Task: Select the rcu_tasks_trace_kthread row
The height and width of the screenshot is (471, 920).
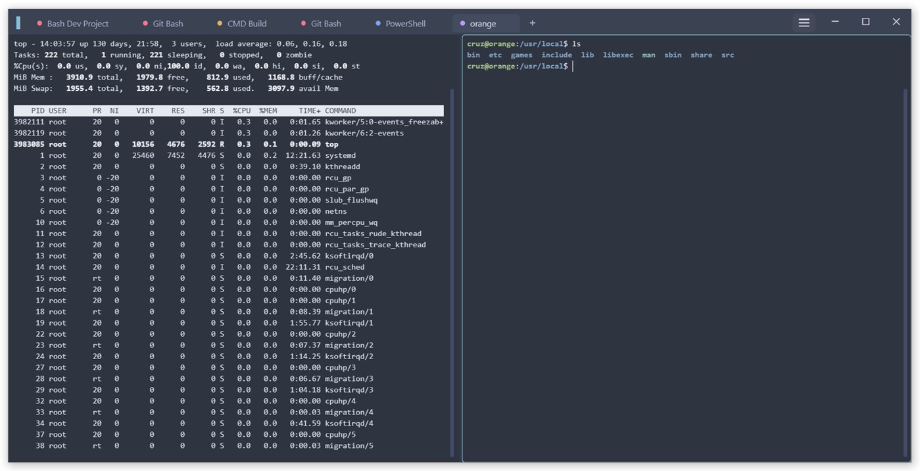Action: [228, 245]
